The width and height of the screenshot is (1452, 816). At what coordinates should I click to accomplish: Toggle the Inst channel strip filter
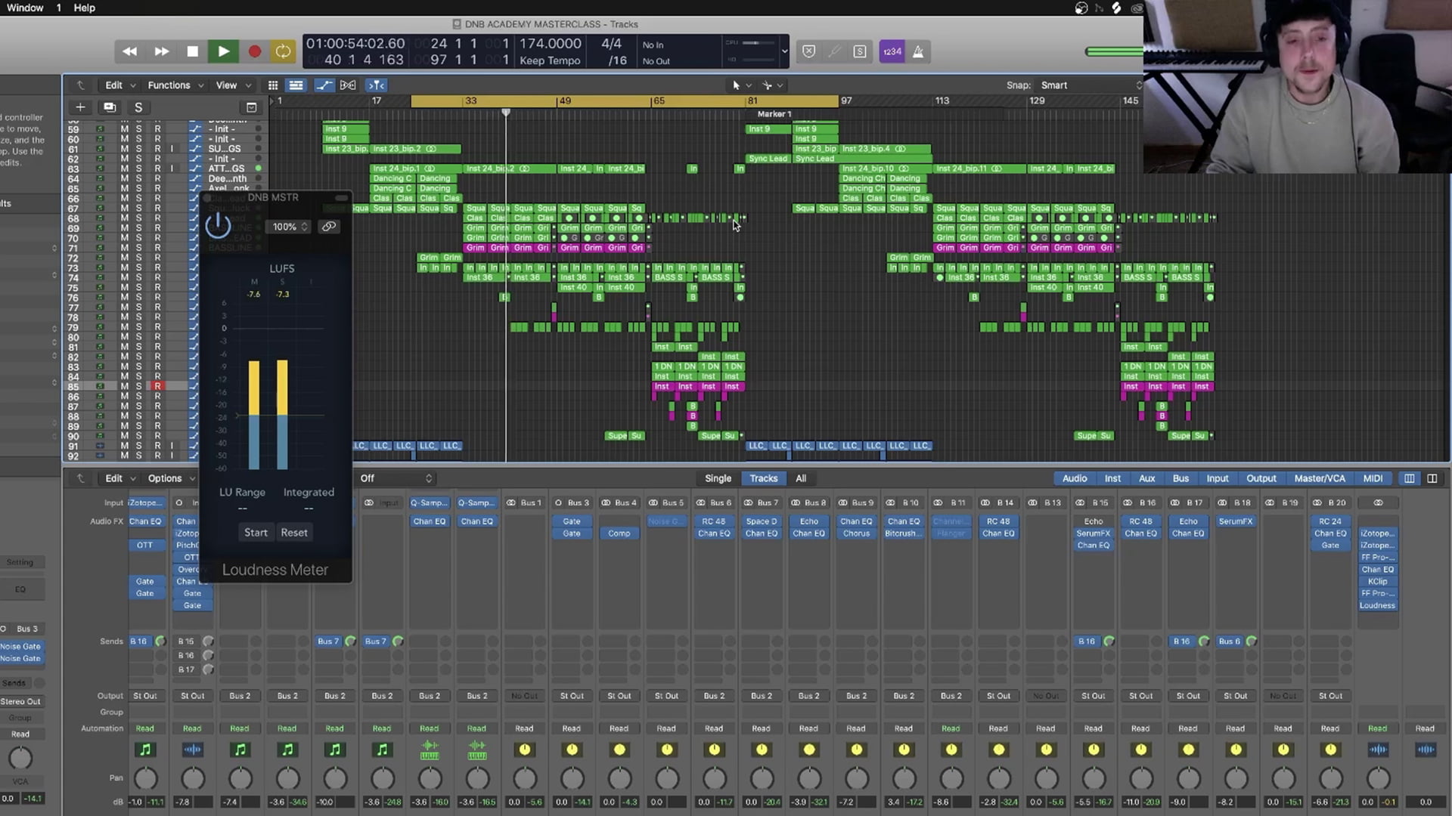(1112, 478)
